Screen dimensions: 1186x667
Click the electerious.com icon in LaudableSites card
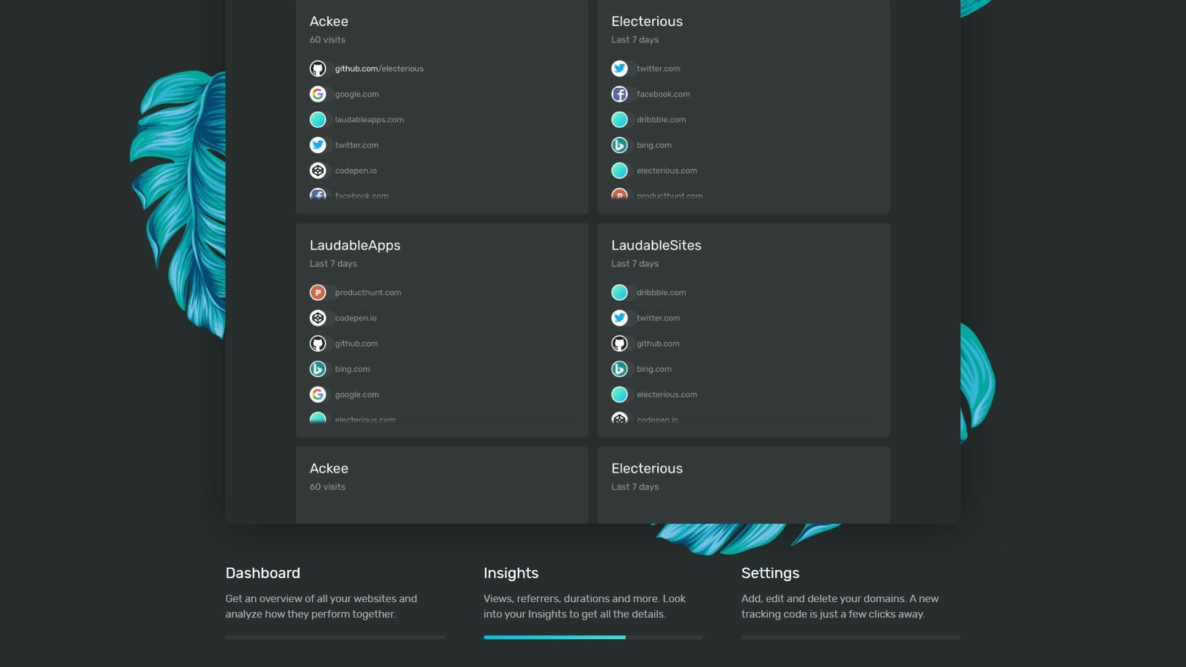pos(620,394)
